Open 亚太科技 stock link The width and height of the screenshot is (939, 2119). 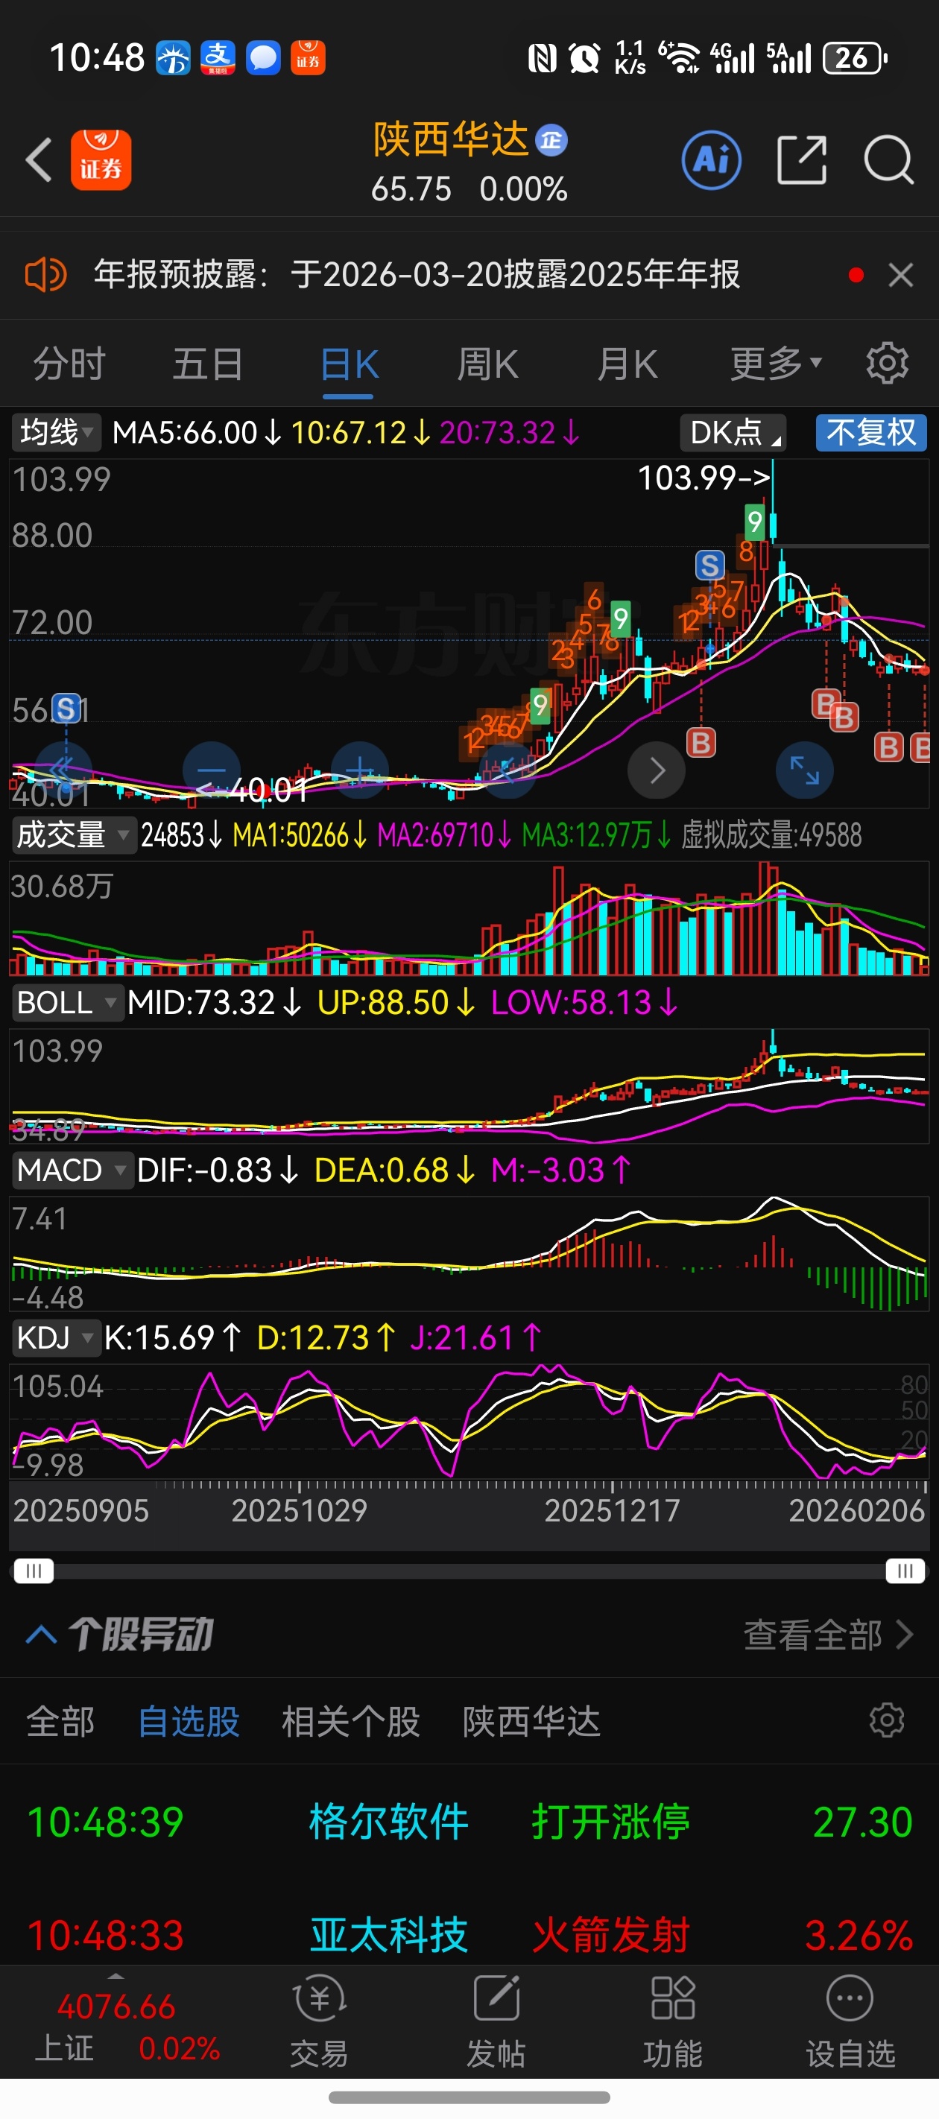click(388, 1935)
